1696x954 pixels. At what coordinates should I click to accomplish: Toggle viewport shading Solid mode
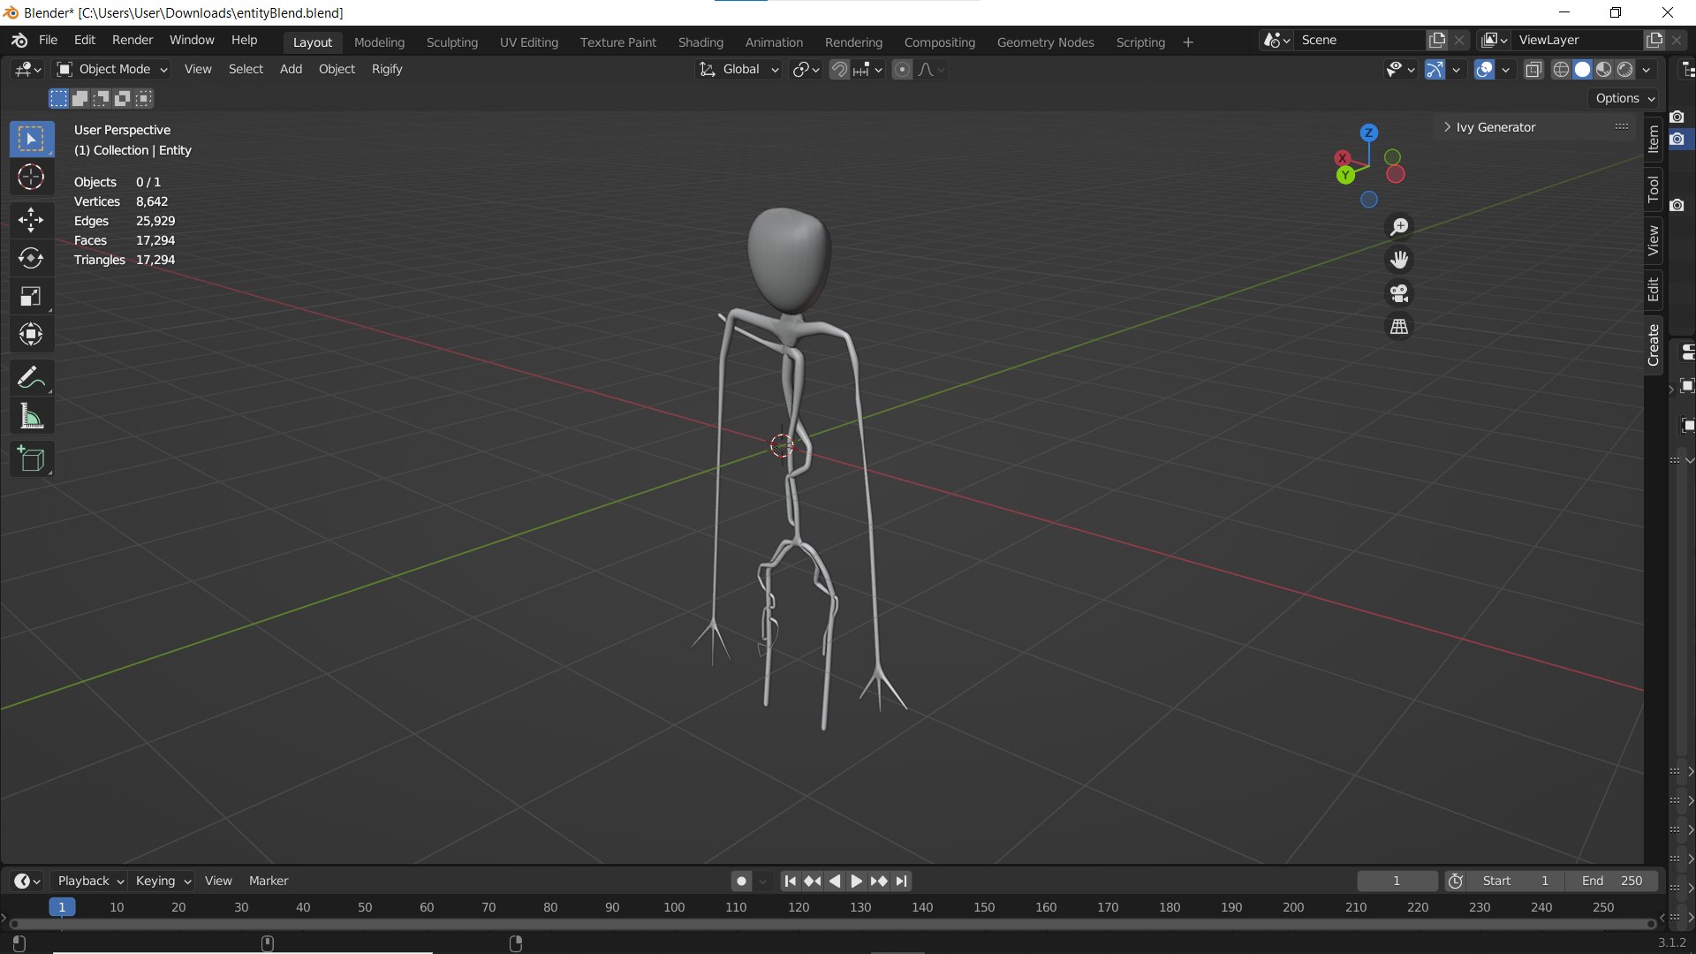(x=1582, y=69)
